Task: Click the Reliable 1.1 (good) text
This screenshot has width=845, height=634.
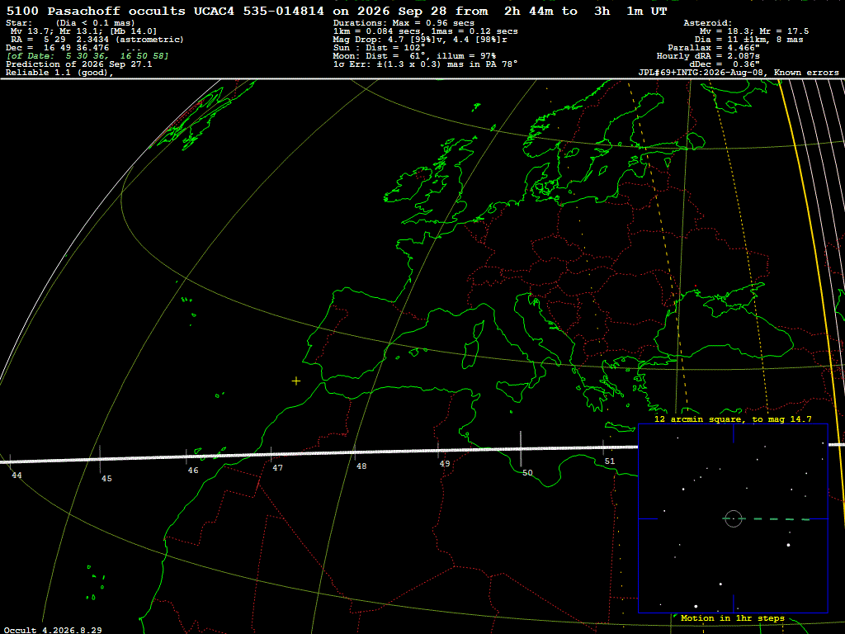Action: coord(59,73)
